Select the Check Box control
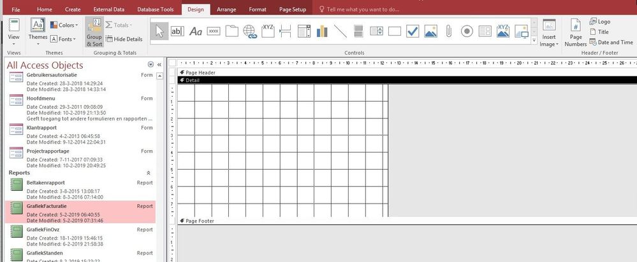Screen dimensions: 637x262 click(413, 31)
